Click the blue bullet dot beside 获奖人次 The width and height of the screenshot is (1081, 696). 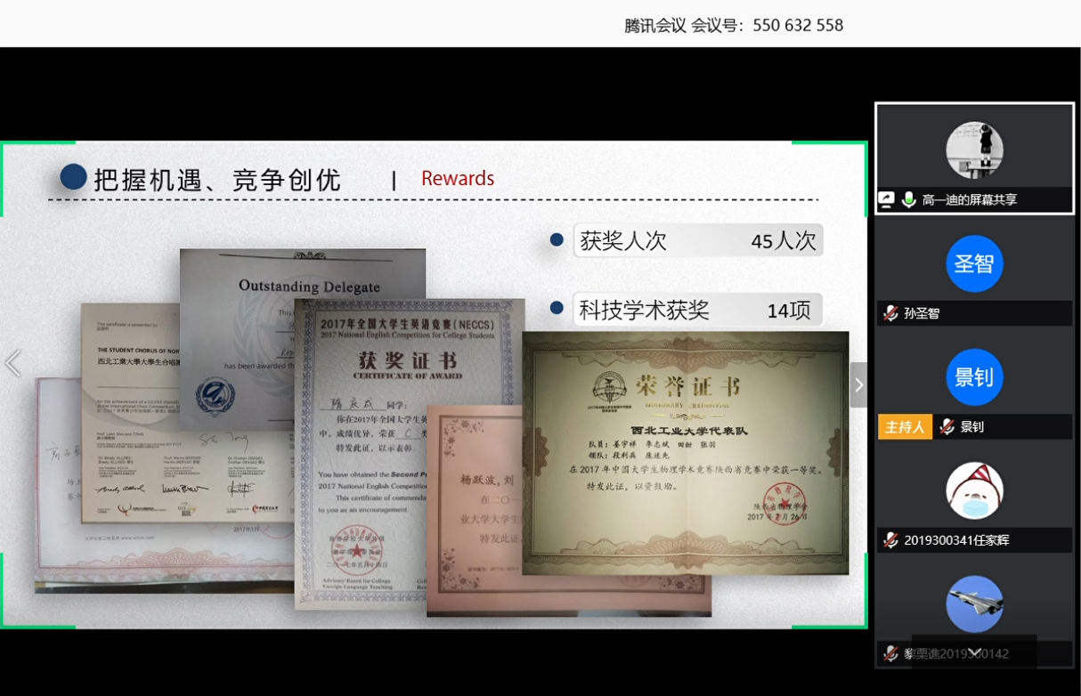pos(557,240)
